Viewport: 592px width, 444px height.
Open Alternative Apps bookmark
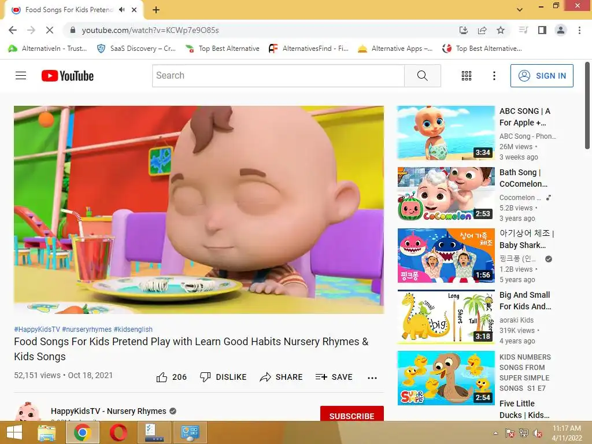coord(395,49)
